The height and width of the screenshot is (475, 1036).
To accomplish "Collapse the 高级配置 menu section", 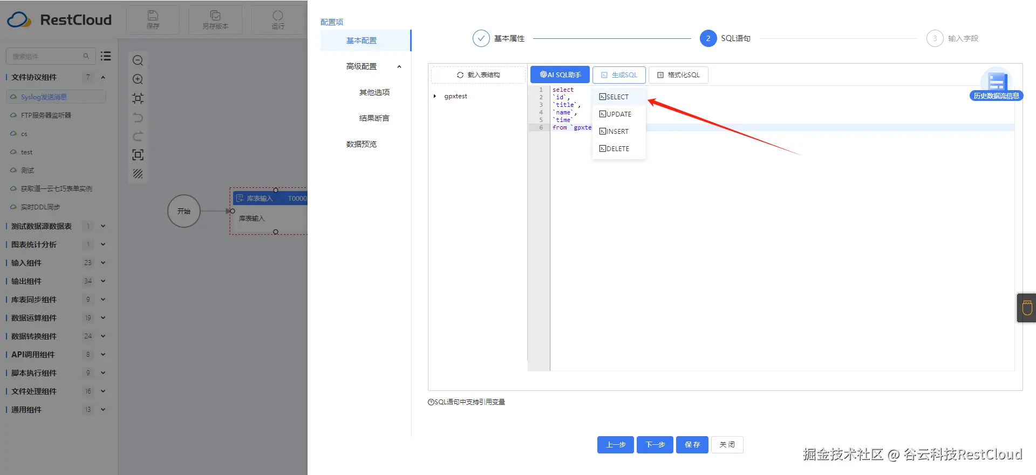I will coord(399,66).
